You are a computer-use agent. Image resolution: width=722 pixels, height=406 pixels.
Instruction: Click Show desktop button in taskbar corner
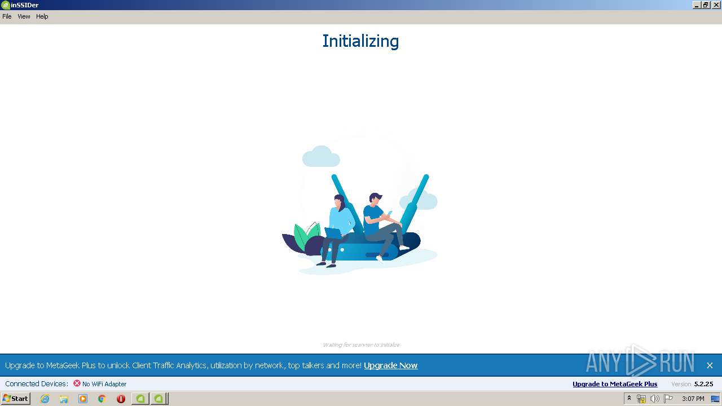[716, 399]
